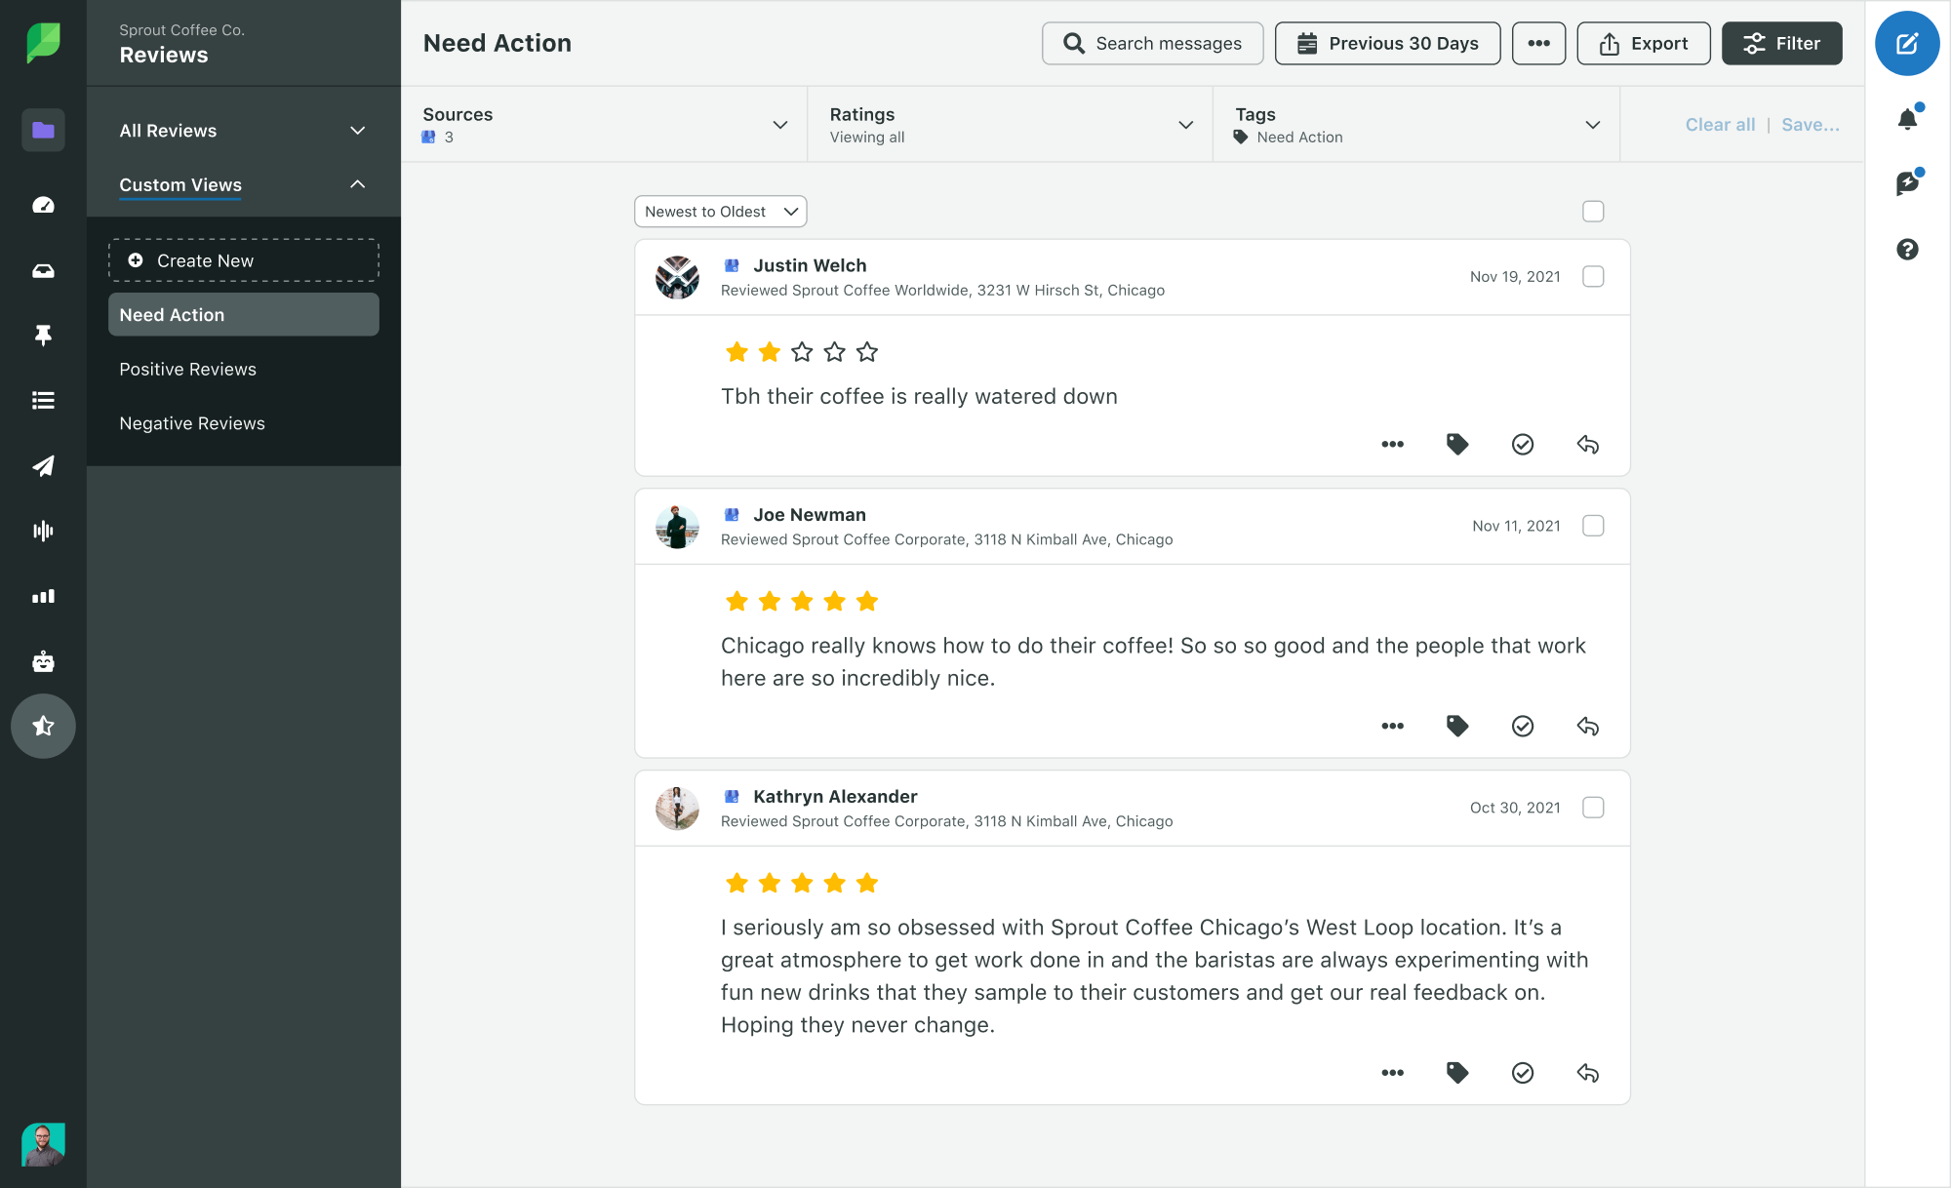The height and width of the screenshot is (1188, 1951).
Task: Select Positive Reviews from the sidebar
Action: pyautogui.click(x=186, y=369)
